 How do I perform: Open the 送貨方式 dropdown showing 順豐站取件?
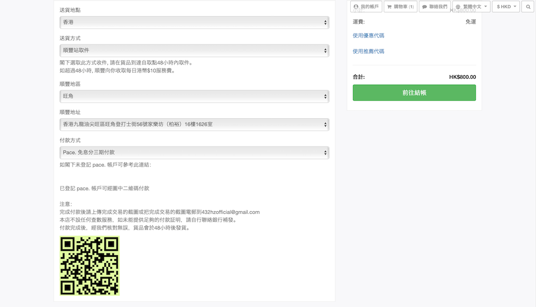tap(194, 51)
